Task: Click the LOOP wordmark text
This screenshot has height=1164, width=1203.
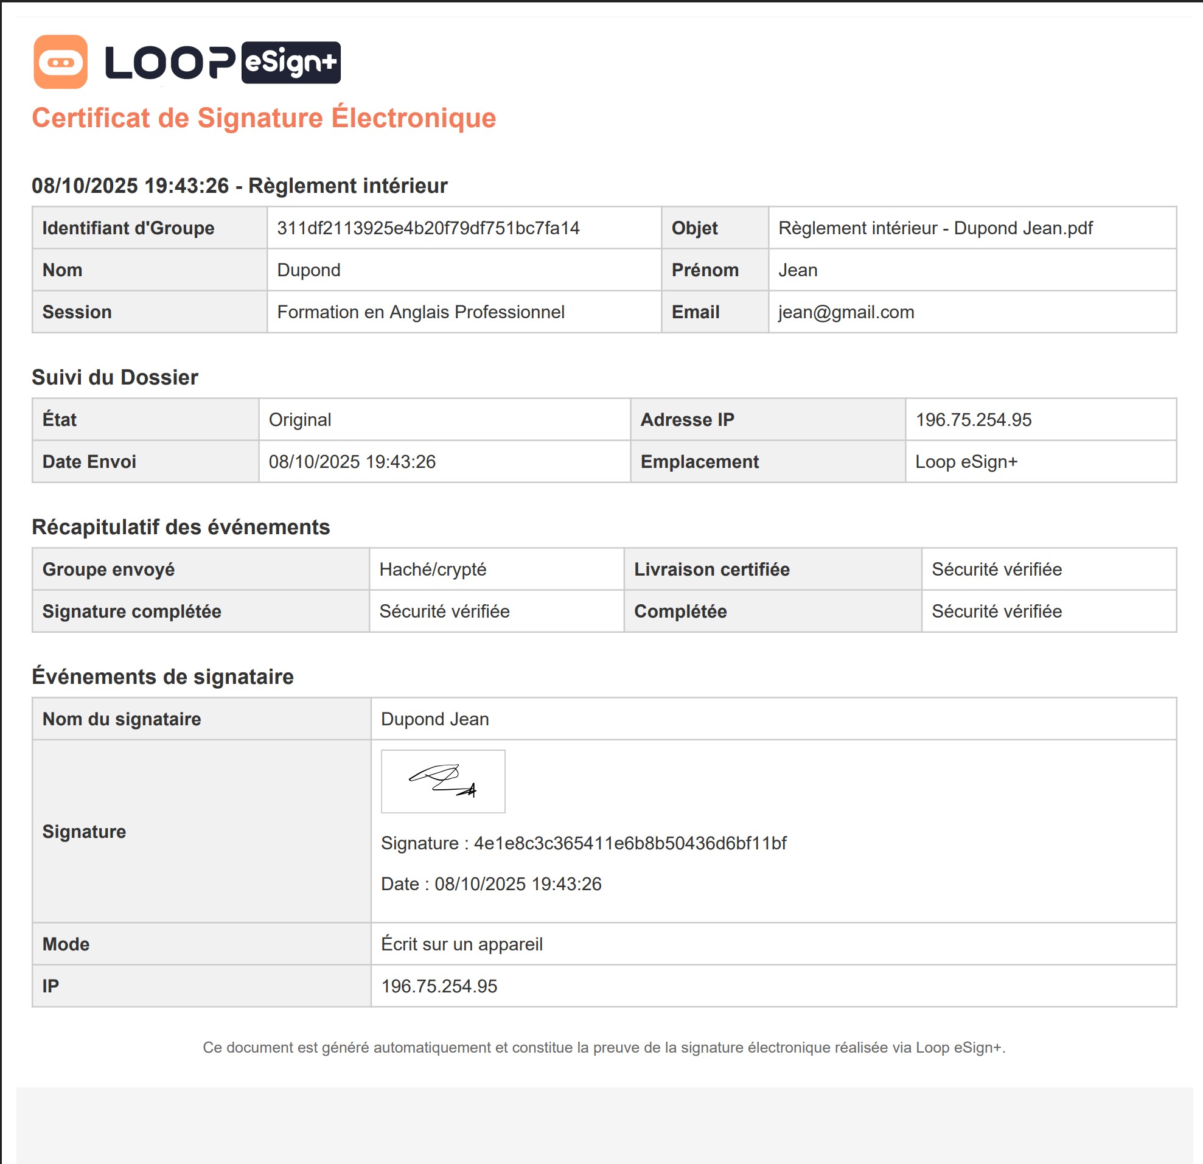Action: (169, 62)
